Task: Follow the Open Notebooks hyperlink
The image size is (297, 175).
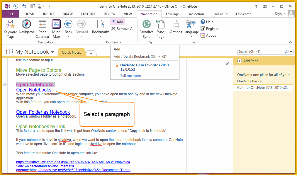Action: click(34, 90)
